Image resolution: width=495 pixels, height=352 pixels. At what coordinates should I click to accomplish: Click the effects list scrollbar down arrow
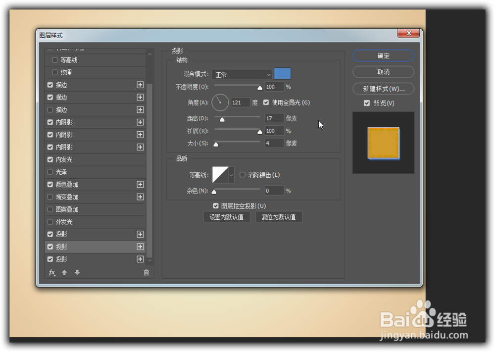(x=150, y=260)
